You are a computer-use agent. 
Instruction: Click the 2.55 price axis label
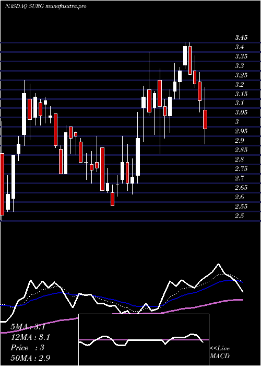(x=241, y=207)
